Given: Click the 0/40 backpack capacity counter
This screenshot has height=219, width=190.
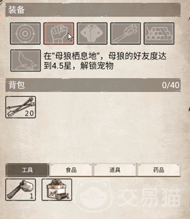Looking at the screenshot, I should pos(171,85).
